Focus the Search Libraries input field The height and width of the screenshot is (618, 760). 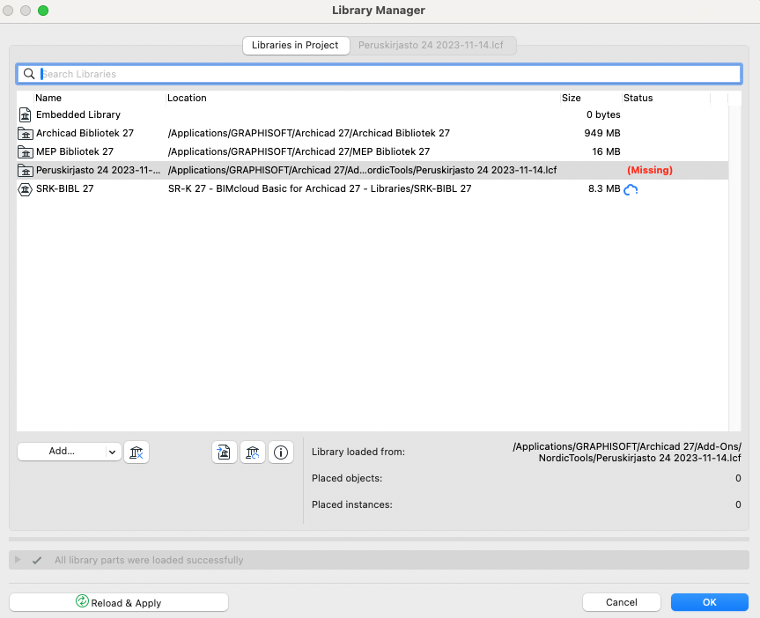(x=387, y=74)
